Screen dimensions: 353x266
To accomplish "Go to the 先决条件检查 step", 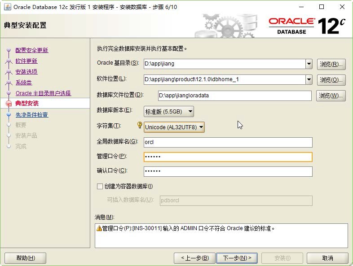I will point(32,115).
